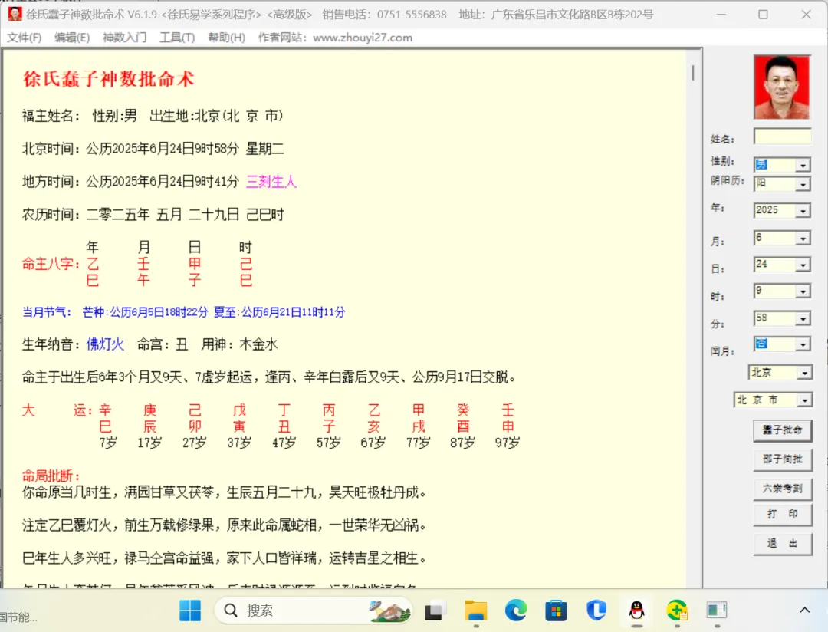
Task: Expand the 日 day dropdown
Action: pos(803,265)
